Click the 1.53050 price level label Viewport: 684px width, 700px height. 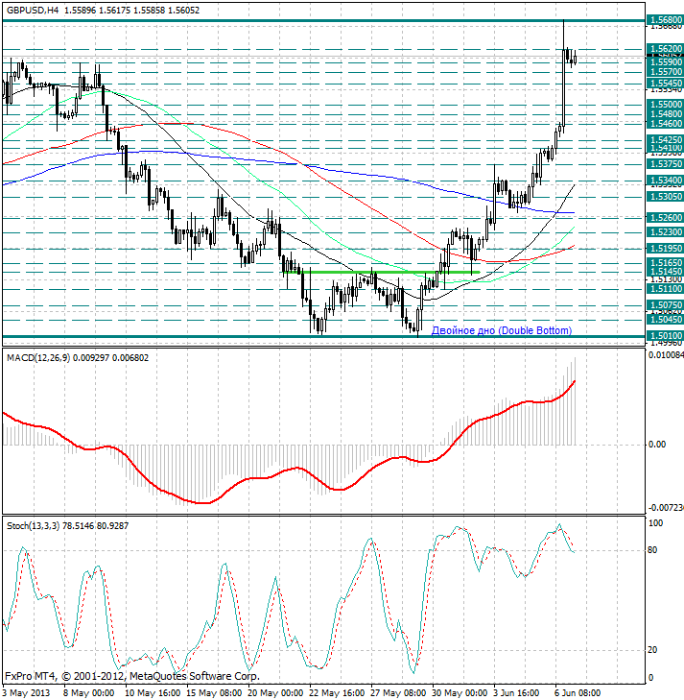pyautogui.click(x=665, y=197)
